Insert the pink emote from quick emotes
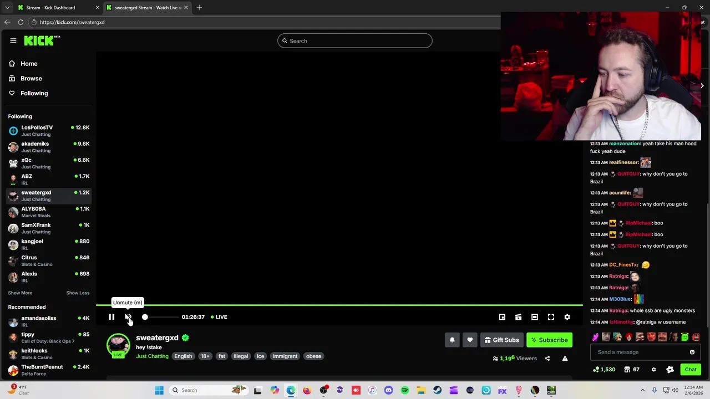Image resolution: width=710 pixels, height=399 pixels. (x=595, y=337)
